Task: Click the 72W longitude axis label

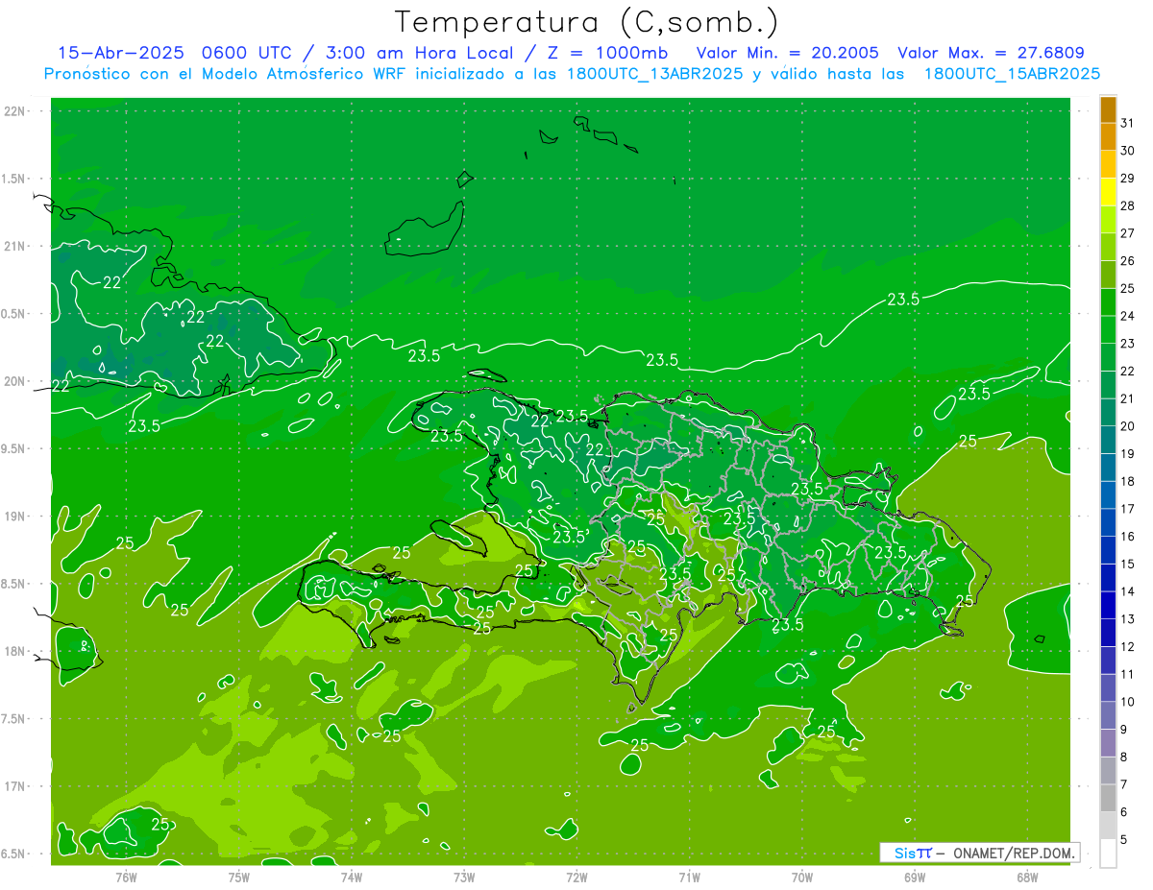Action: coord(576,877)
